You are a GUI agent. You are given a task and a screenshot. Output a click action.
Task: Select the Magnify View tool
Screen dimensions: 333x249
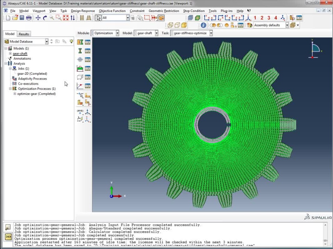coord(52,18)
